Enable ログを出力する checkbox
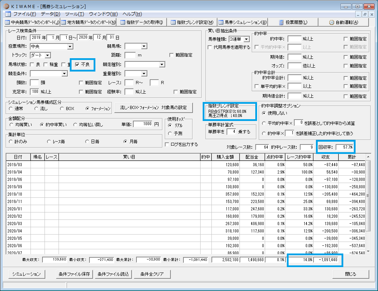This screenshot has width=378, height=291. tap(167, 144)
